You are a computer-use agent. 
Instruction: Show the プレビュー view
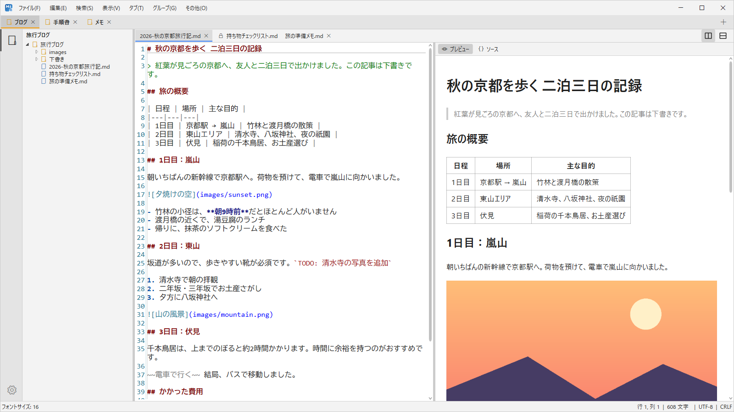tap(455, 49)
